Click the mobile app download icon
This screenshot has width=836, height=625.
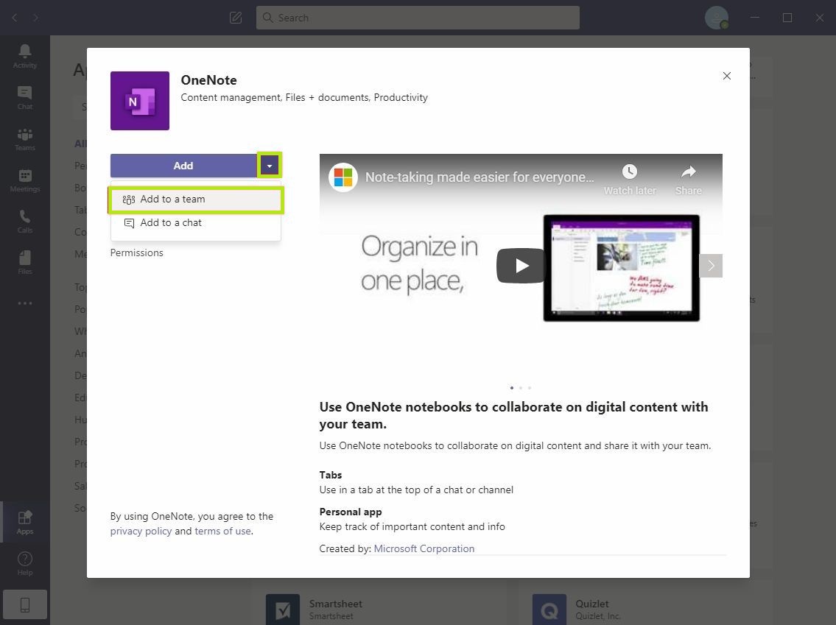[x=24, y=604]
